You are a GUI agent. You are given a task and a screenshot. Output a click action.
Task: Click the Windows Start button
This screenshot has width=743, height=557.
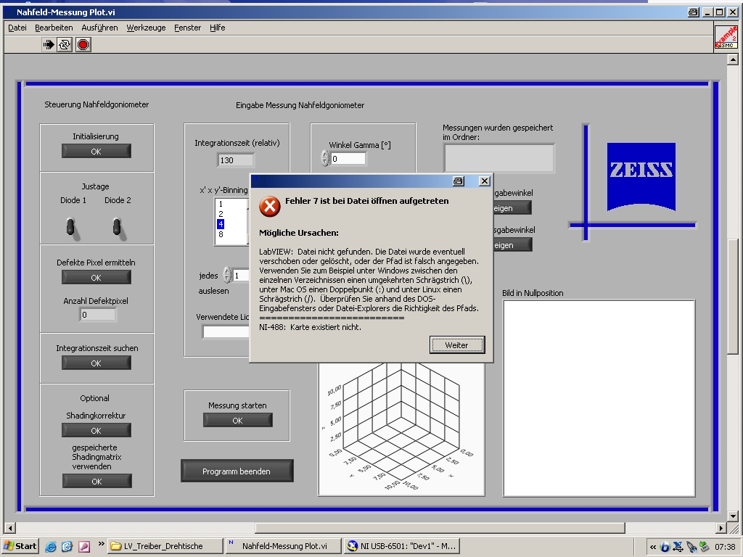pyautogui.click(x=20, y=546)
